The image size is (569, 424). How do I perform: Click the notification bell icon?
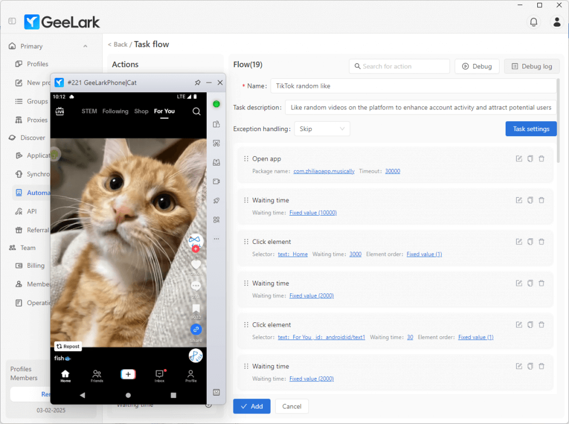(533, 22)
